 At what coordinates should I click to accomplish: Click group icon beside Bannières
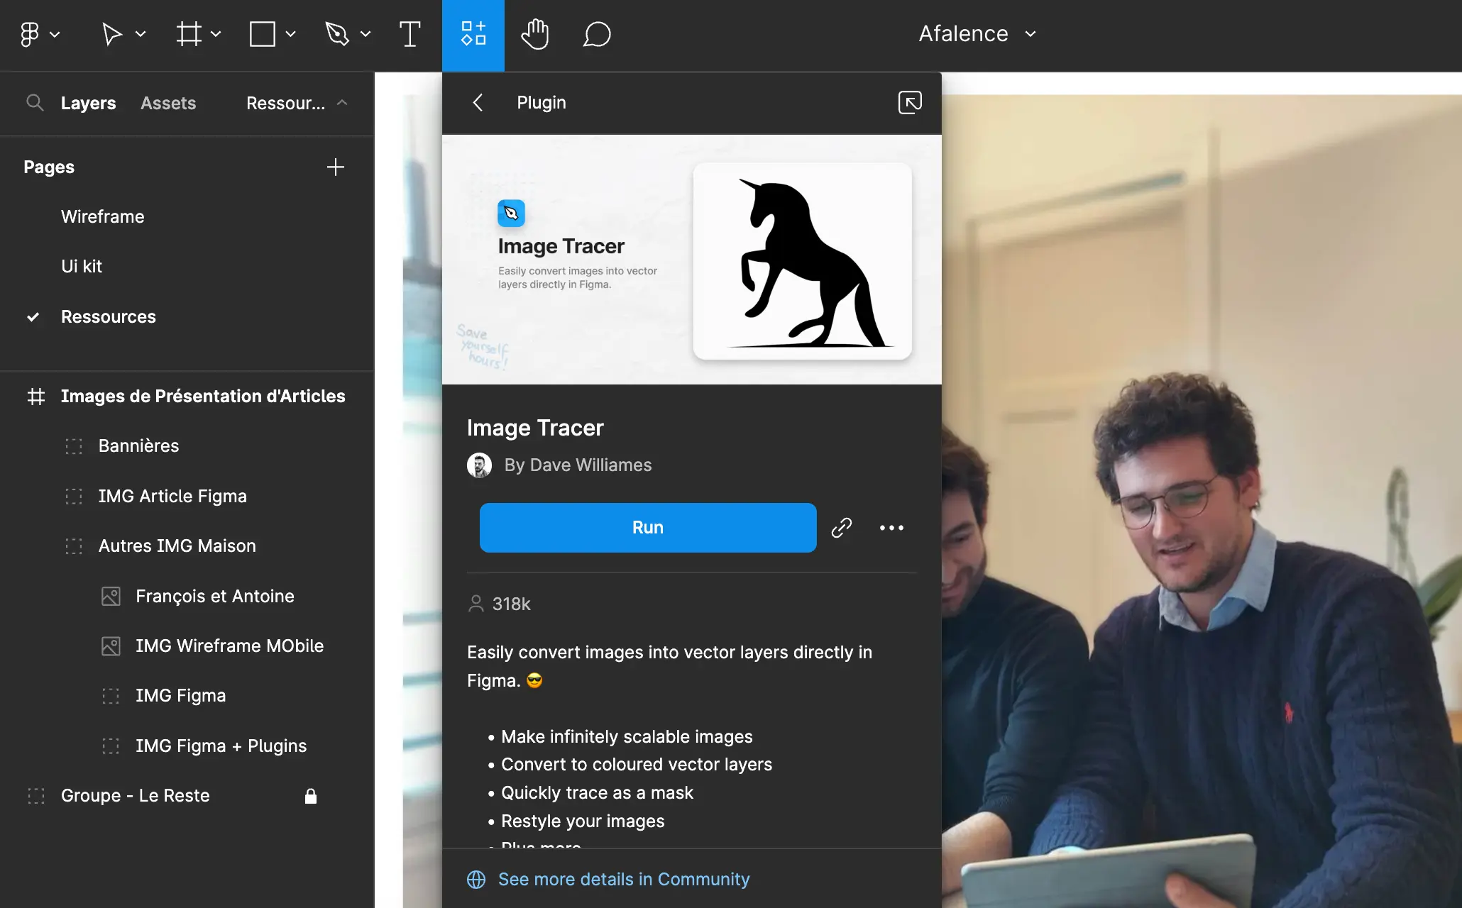pos(74,445)
